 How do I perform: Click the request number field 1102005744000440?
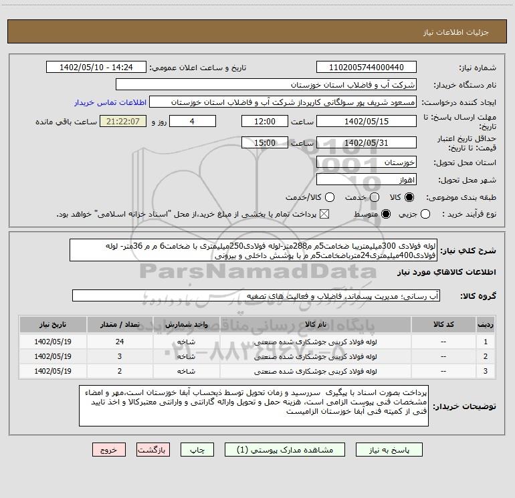tap(367, 67)
